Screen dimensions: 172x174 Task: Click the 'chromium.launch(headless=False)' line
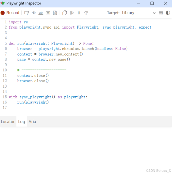click(72, 49)
